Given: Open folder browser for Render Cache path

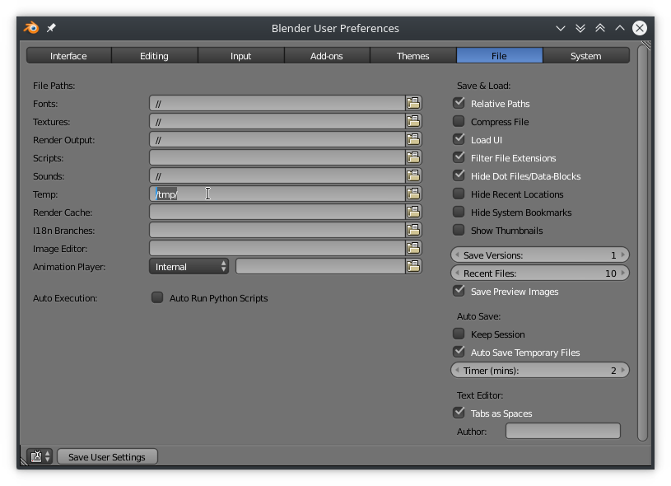Looking at the screenshot, I should coord(413,212).
